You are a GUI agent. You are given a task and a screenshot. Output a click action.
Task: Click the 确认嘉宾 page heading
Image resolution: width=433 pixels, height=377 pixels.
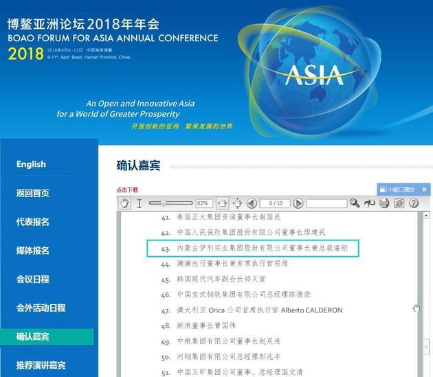pos(138,165)
